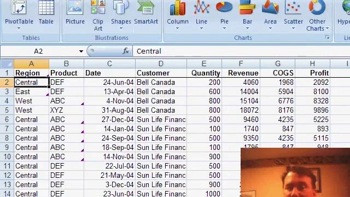Click the Customer header cell
Screen dimensions: 350x197
click(161, 73)
